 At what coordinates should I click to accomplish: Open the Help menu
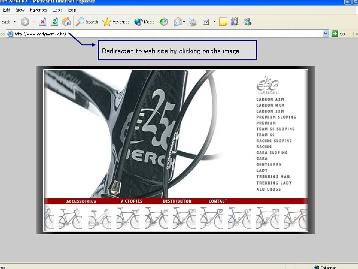pyautogui.click(x=72, y=10)
